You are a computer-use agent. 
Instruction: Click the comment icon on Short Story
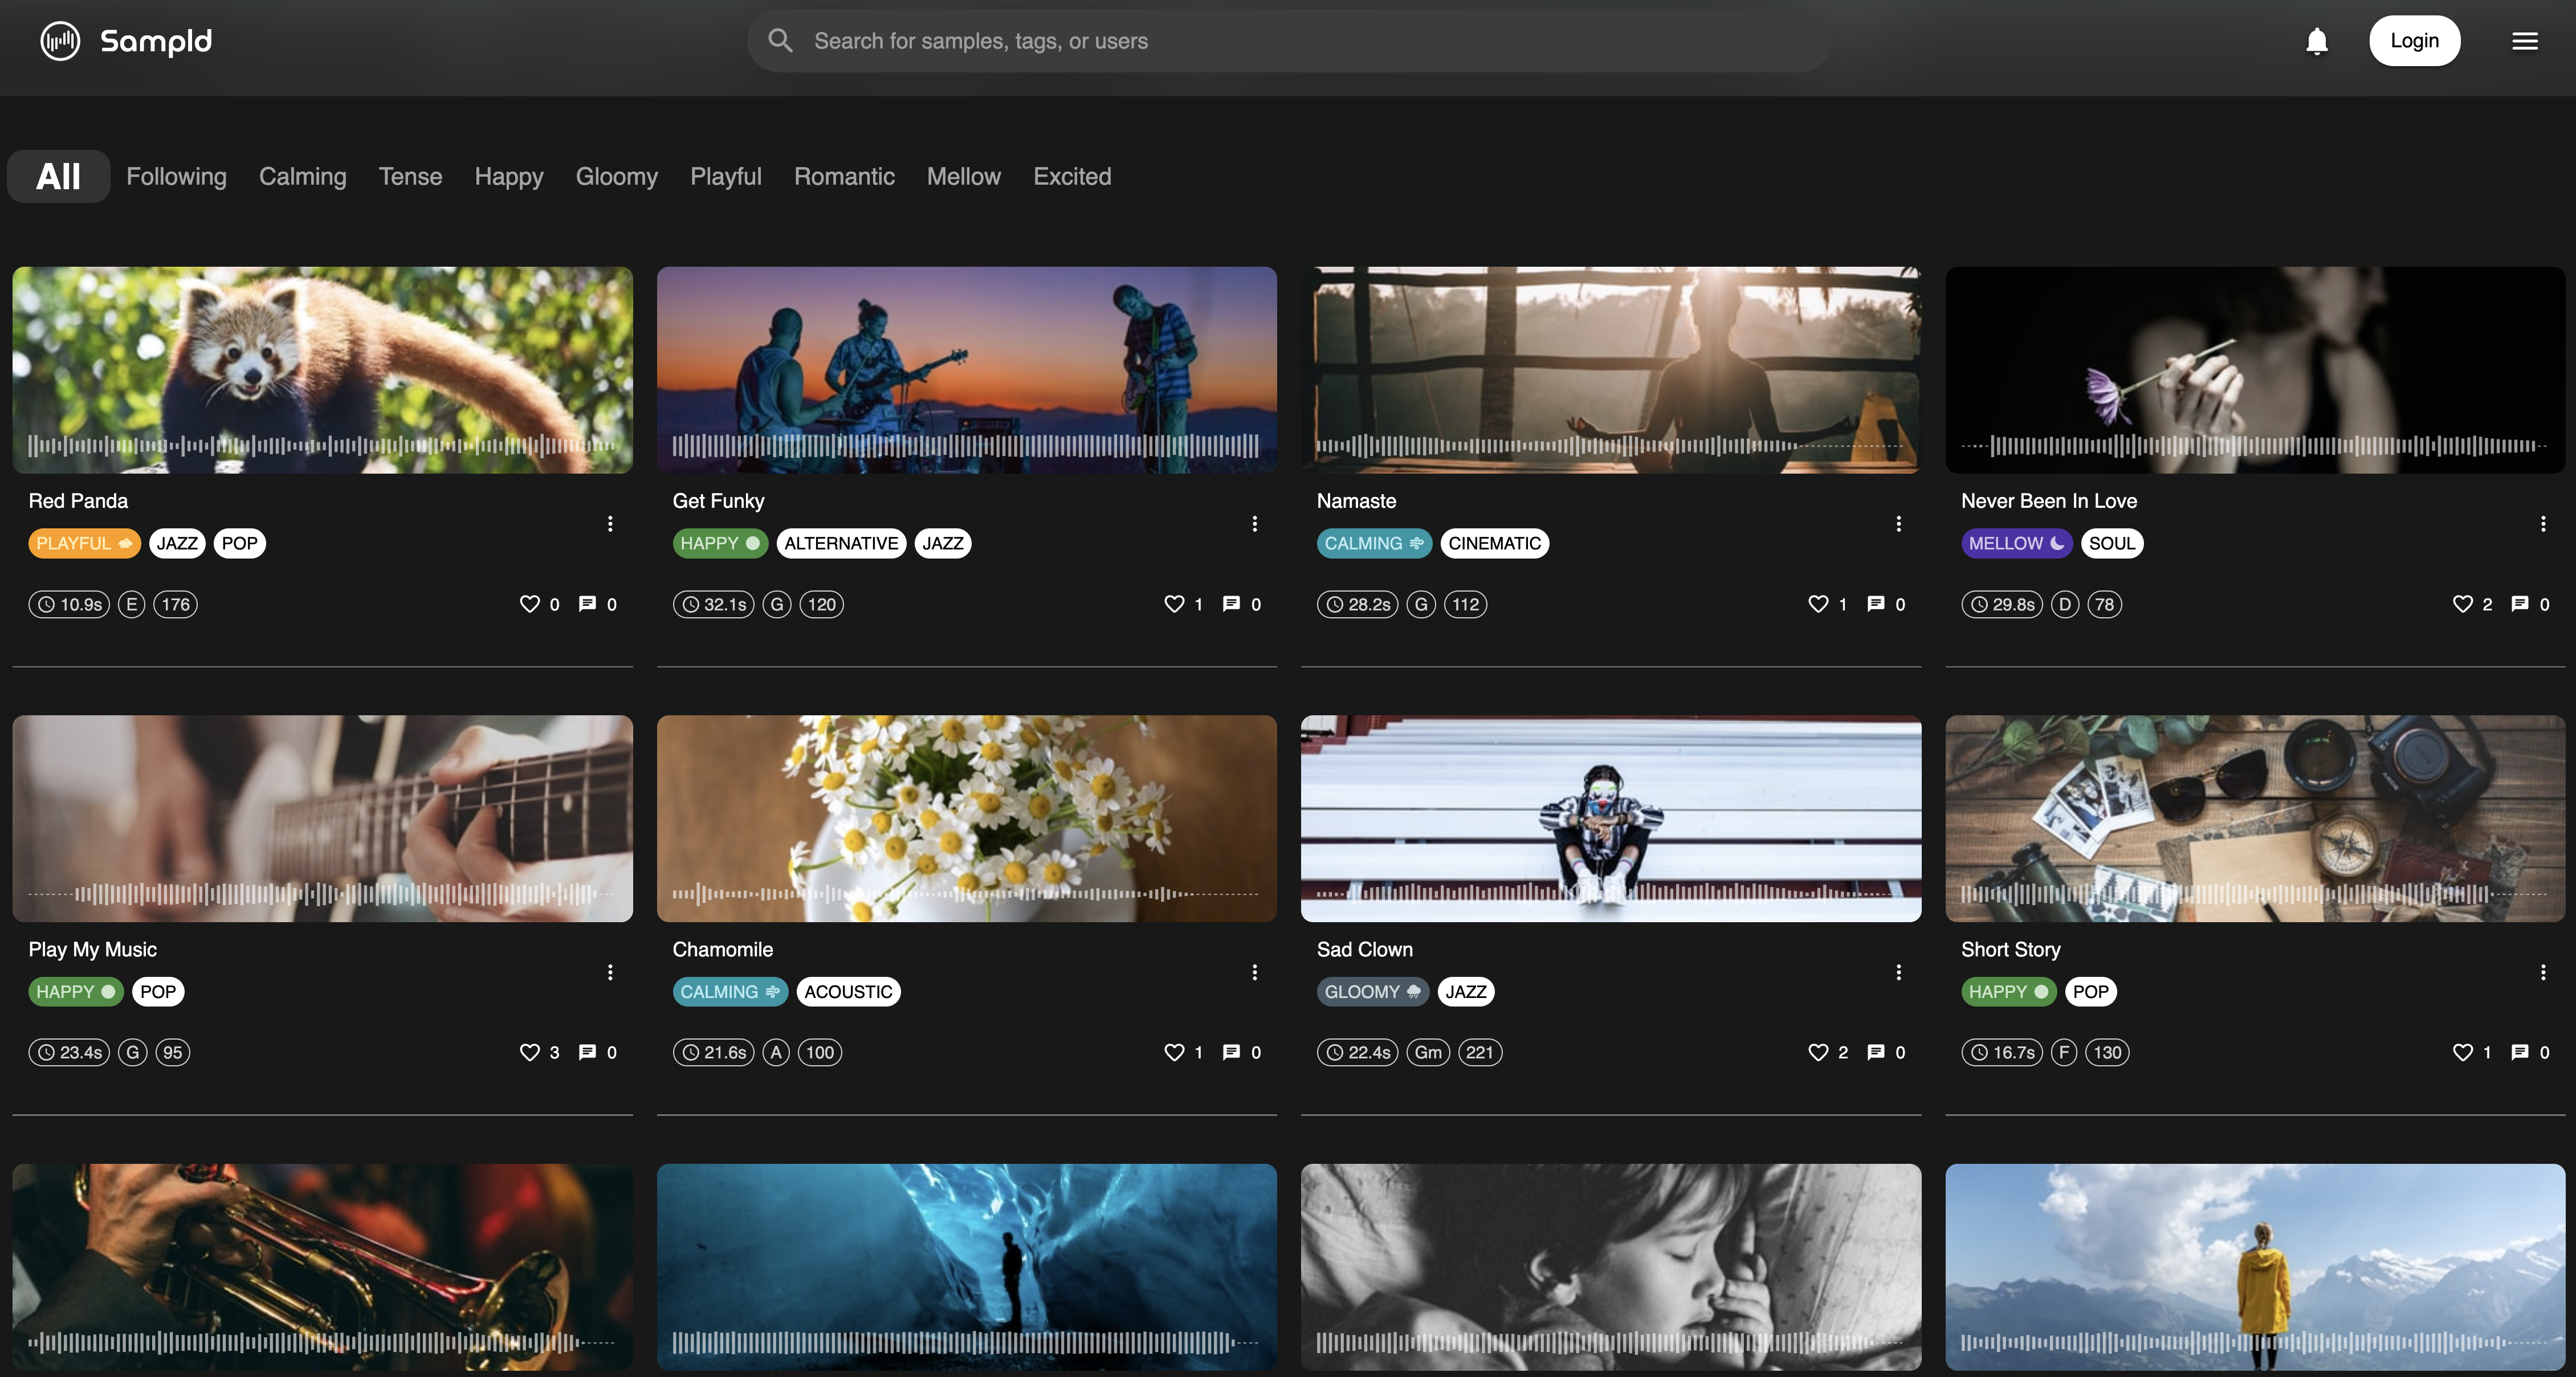[x=2519, y=1052]
